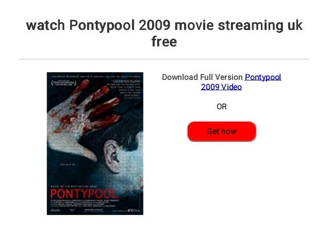This screenshot has width=329, height=247.
Task: Click the ear shown in the poster
Action: tap(112, 156)
